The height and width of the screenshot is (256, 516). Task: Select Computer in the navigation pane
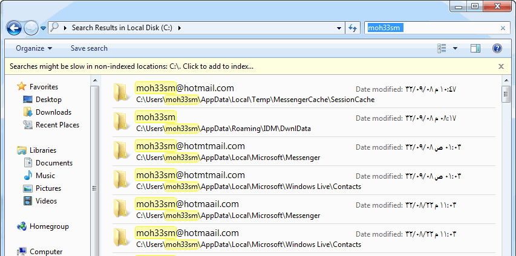(x=46, y=252)
